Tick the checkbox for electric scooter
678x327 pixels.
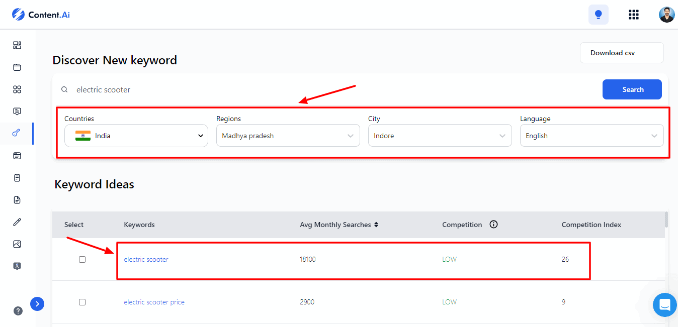82,260
